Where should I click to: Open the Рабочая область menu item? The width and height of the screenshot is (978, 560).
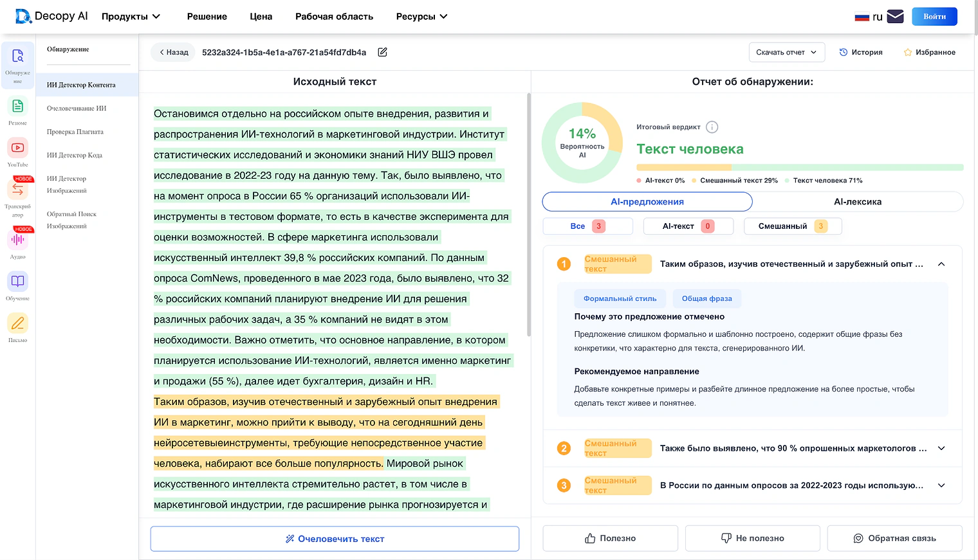[334, 16]
